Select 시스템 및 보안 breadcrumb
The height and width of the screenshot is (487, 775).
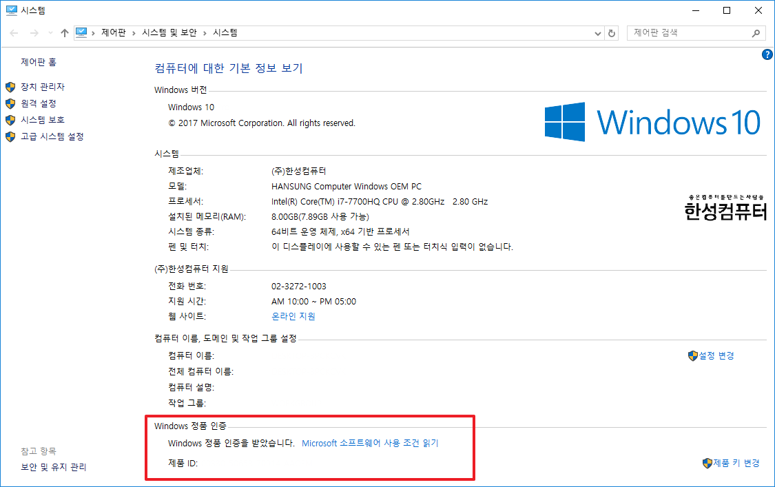169,32
